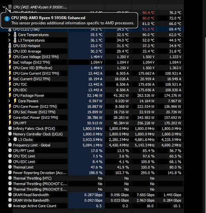Viewport: 206px width, 213px height.
Task: Click lightning icon of CPU SoC Power
Action: [10, 112]
